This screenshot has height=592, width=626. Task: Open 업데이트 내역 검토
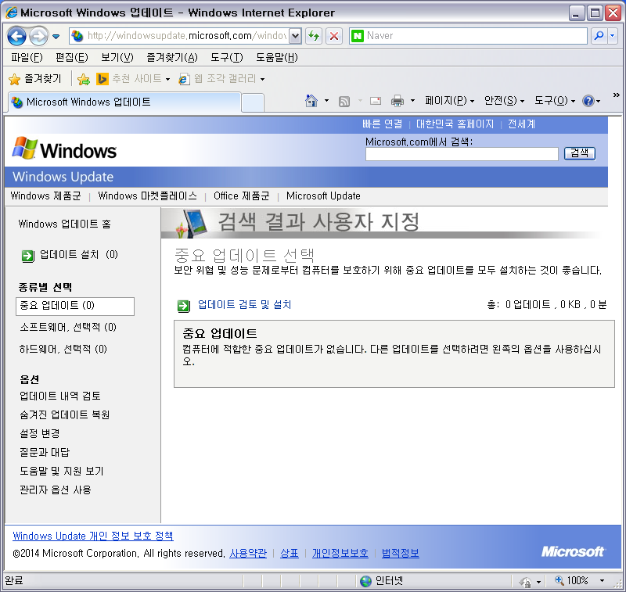60,396
